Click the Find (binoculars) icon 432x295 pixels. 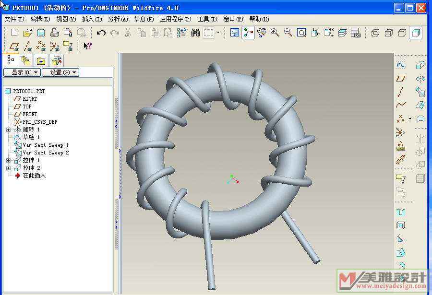coord(195,33)
